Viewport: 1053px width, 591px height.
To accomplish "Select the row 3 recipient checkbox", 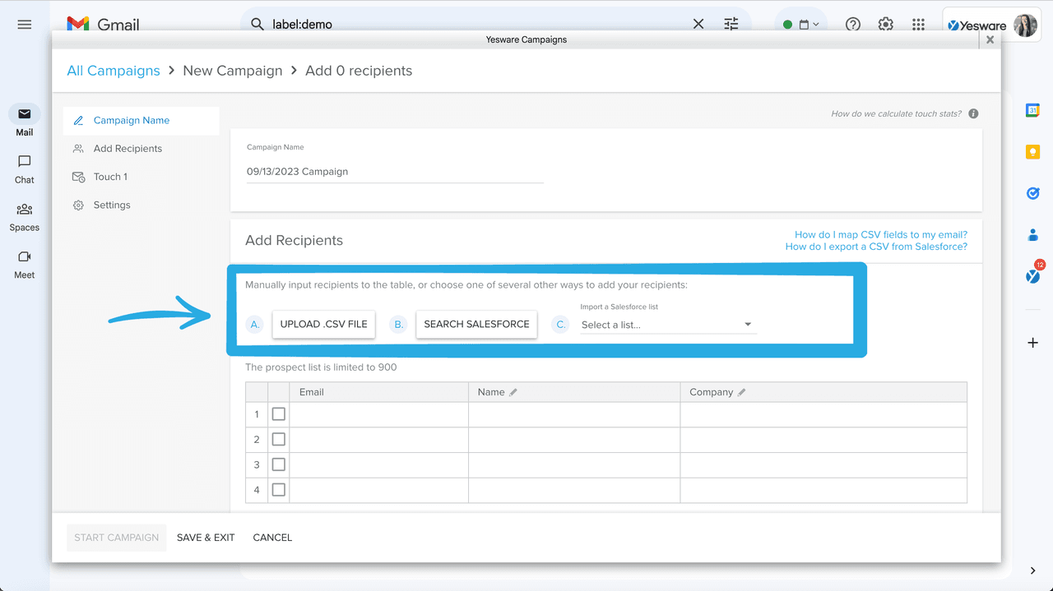I will 279,465.
